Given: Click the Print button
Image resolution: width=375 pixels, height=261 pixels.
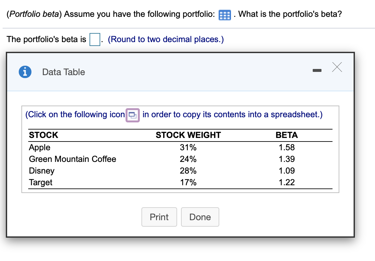Looking at the screenshot, I should tap(159, 217).
